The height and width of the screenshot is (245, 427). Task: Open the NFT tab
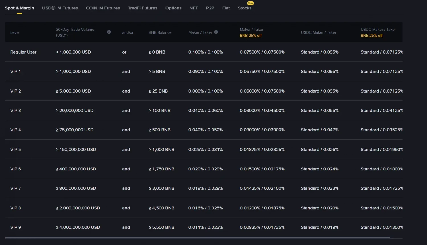[194, 8]
